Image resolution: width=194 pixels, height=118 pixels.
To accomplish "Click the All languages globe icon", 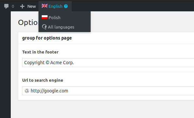I will (x=44, y=27).
